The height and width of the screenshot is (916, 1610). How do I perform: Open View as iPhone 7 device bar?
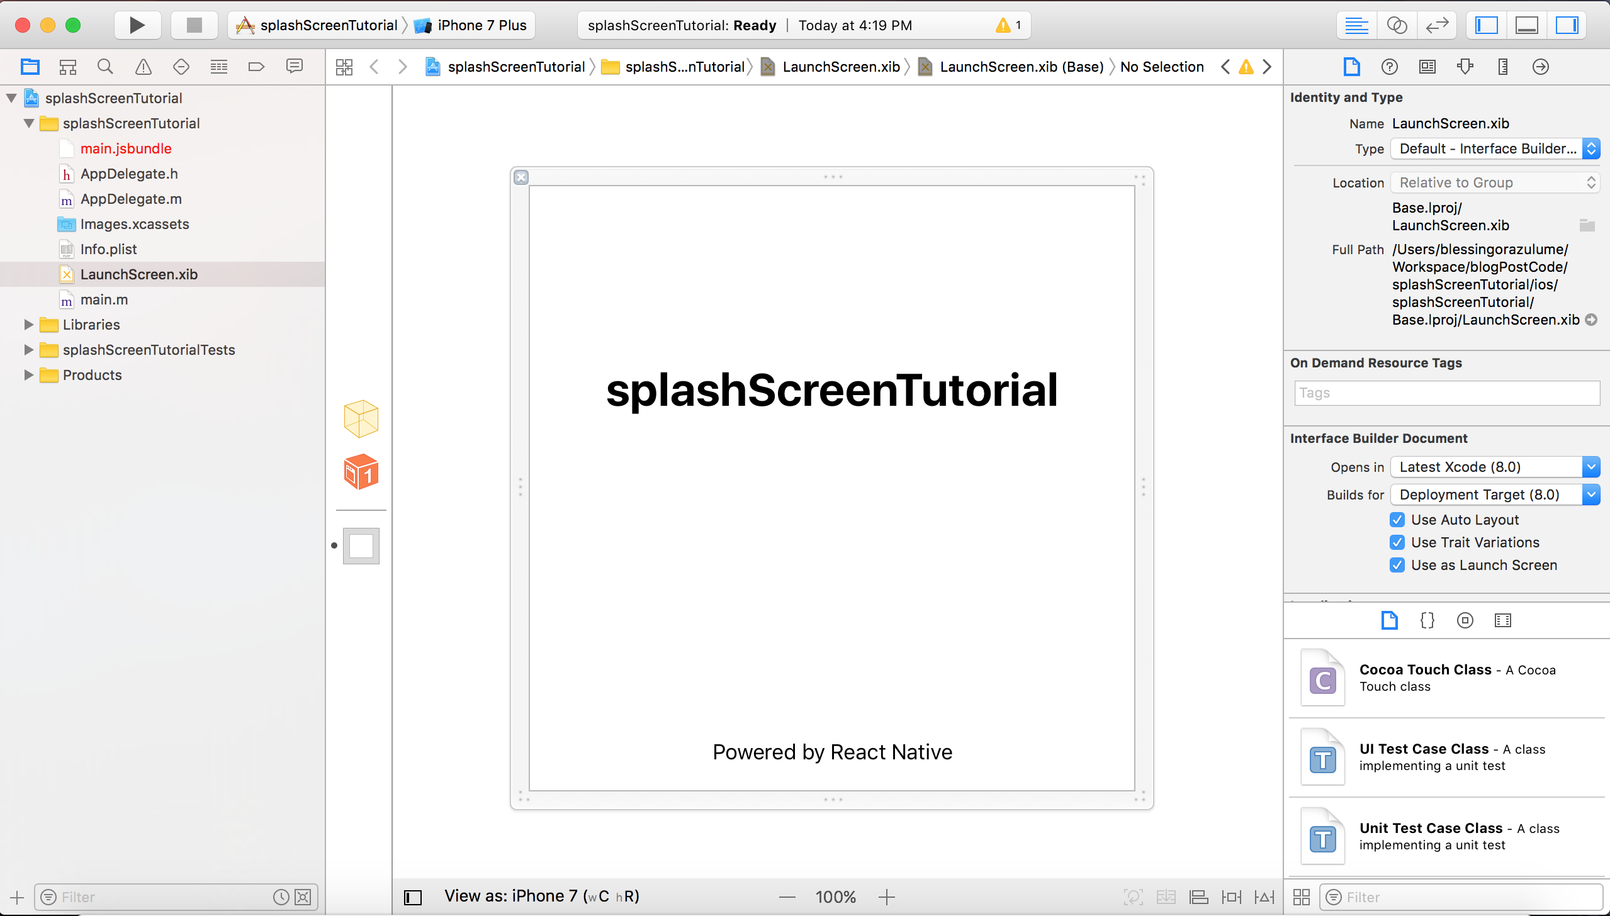pyautogui.click(x=542, y=896)
